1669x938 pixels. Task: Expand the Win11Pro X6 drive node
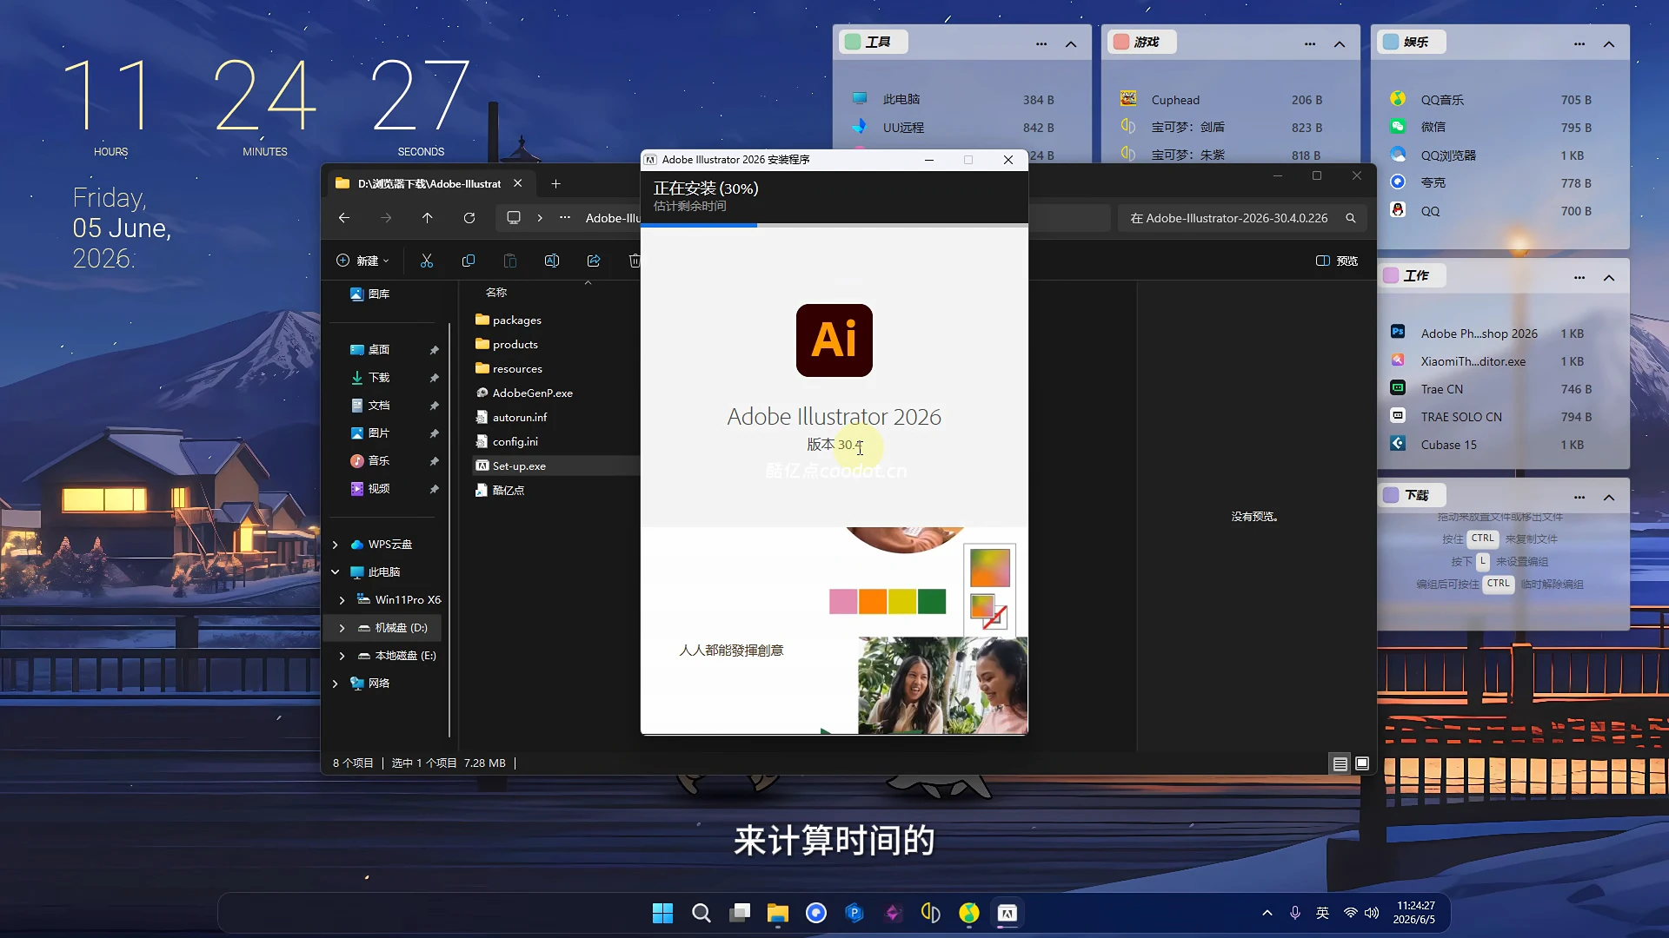342,600
